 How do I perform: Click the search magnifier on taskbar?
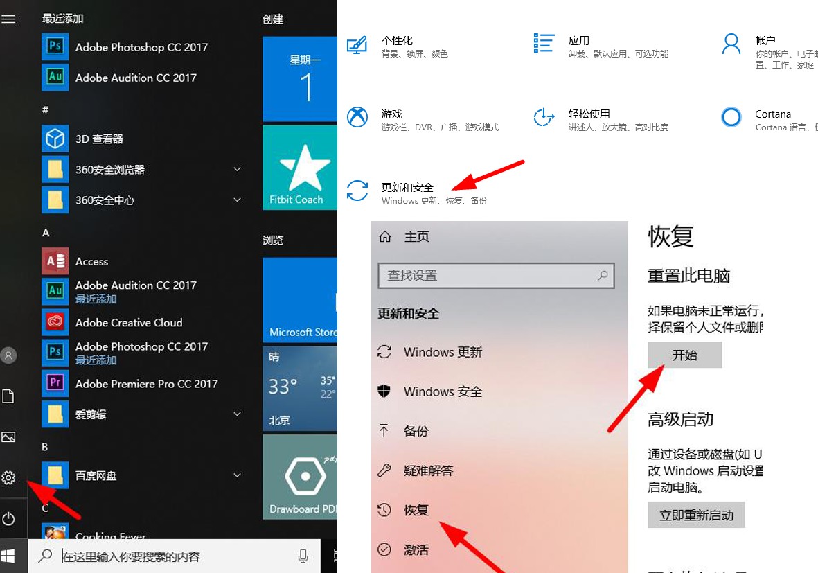[x=46, y=556]
